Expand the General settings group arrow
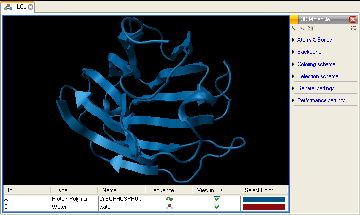 point(293,88)
